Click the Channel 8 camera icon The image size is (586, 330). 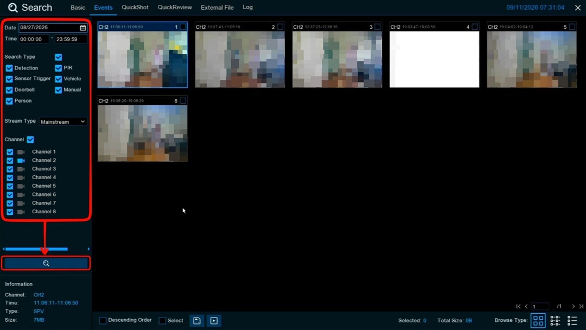coord(21,212)
